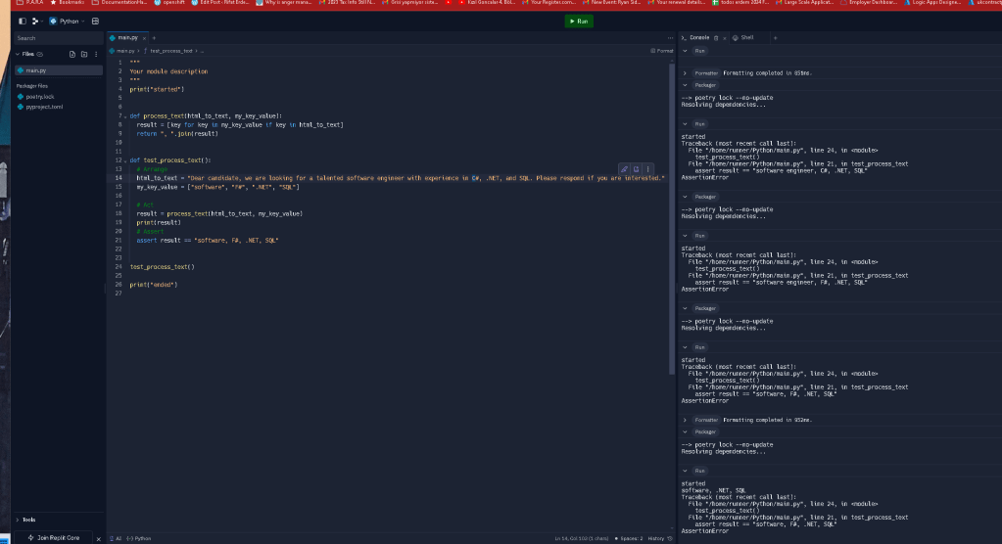Click the assert statement on line 21
This screenshot has height=544, width=1002.
pyautogui.click(x=207, y=241)
